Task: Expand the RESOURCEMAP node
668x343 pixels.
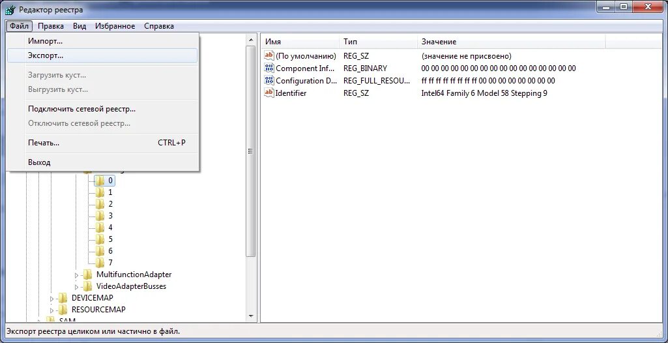Action: pos(52,310)
